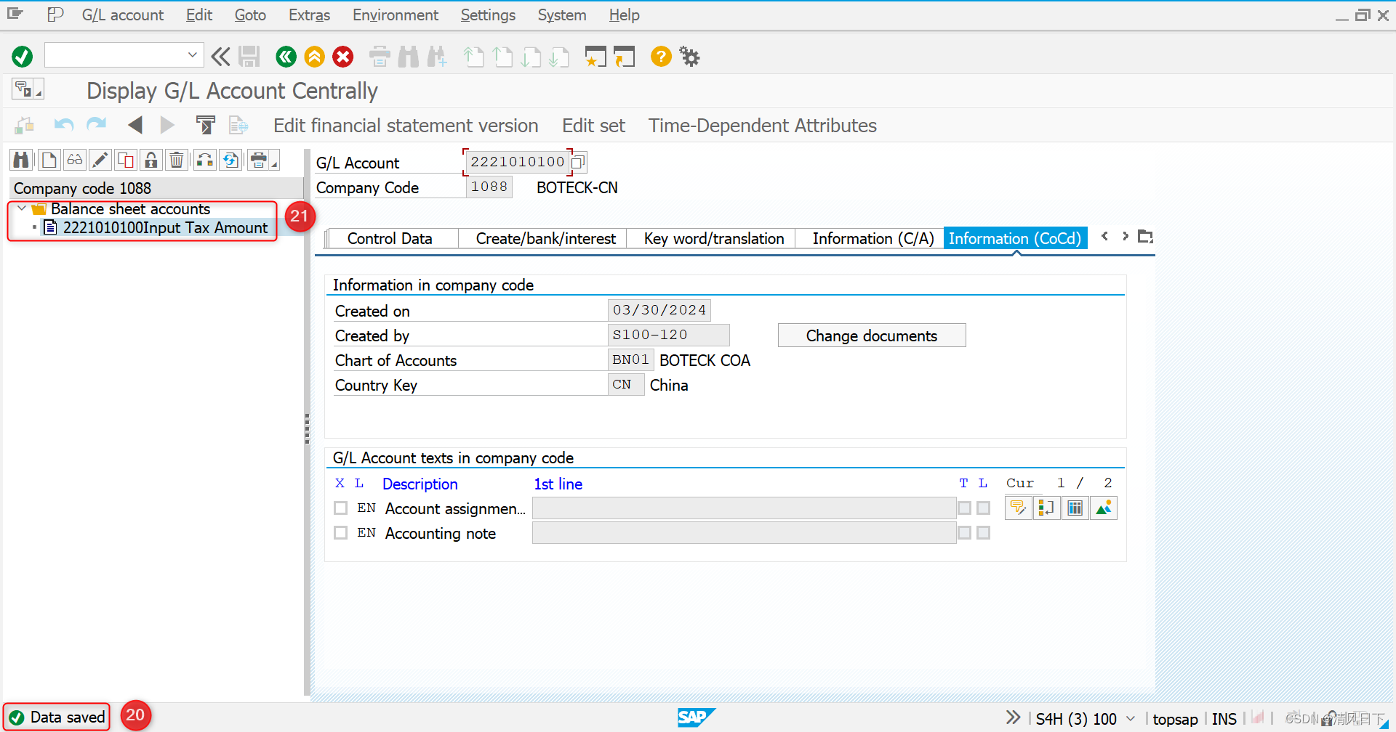Click the double left chevron beside command field
This screenshot has height=732, width=1396.
pos(220,56)
